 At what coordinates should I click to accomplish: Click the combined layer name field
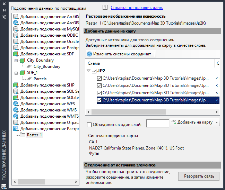pos(157,123)
